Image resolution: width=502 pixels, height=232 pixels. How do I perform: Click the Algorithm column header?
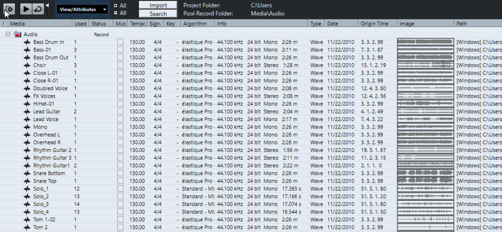tap(197, 23)
